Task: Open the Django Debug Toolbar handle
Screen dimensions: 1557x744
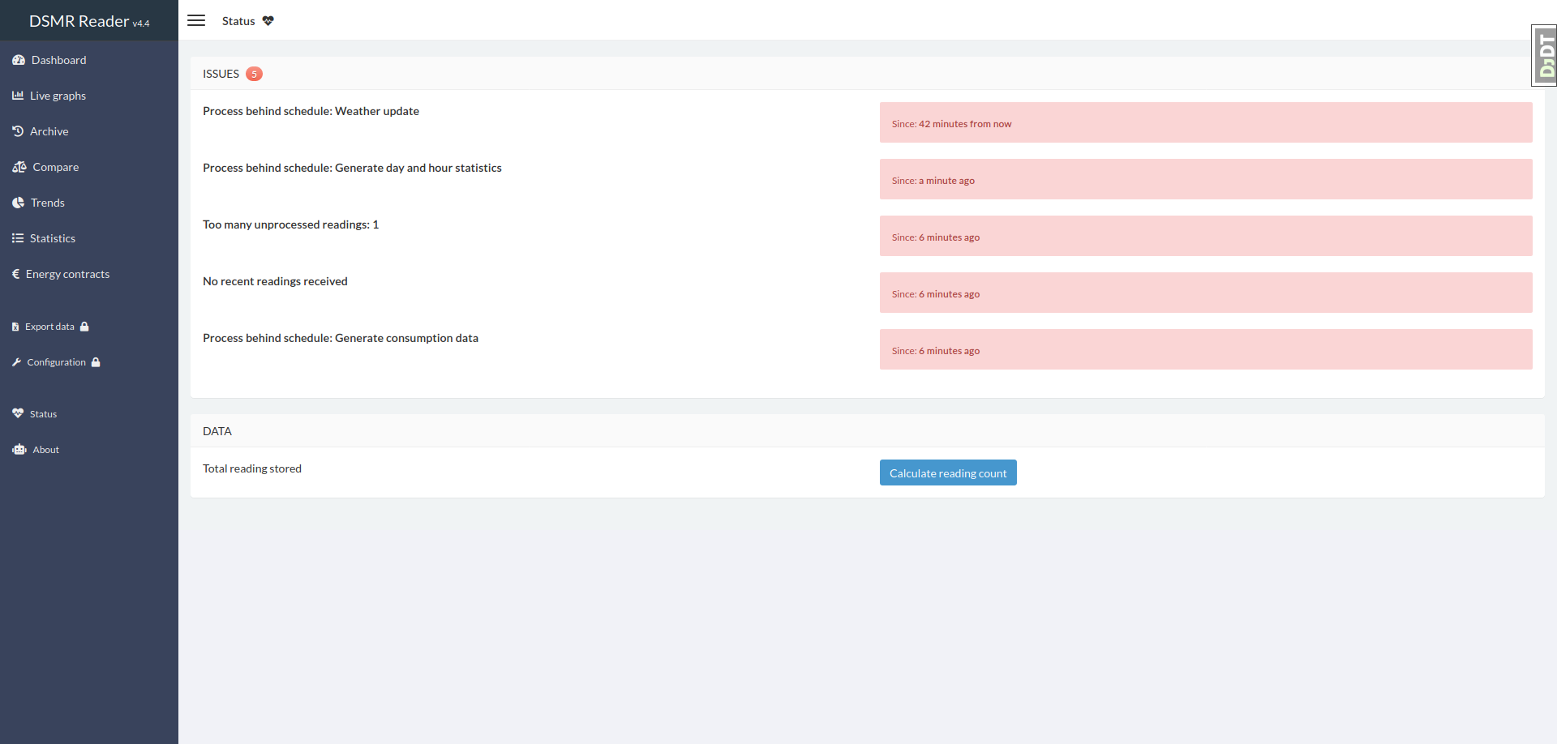Action: point(1544,55)
